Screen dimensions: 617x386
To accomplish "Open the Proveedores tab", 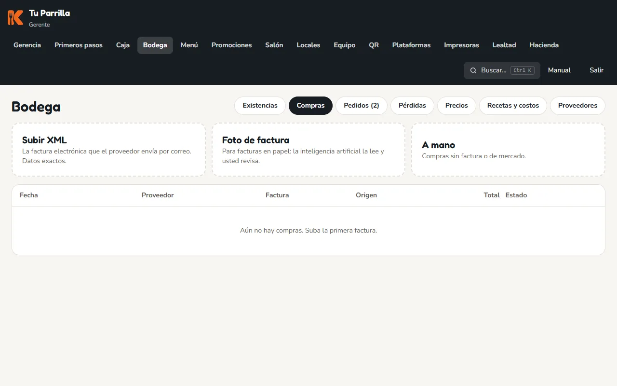I will pyautogui.click(x=577, y=106).
